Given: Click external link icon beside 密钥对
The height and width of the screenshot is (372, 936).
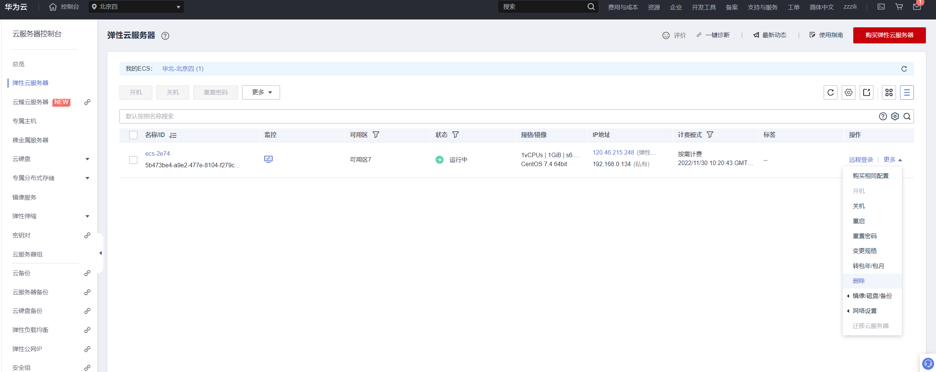Looking at the screenshot, I should tap(87, 235).
